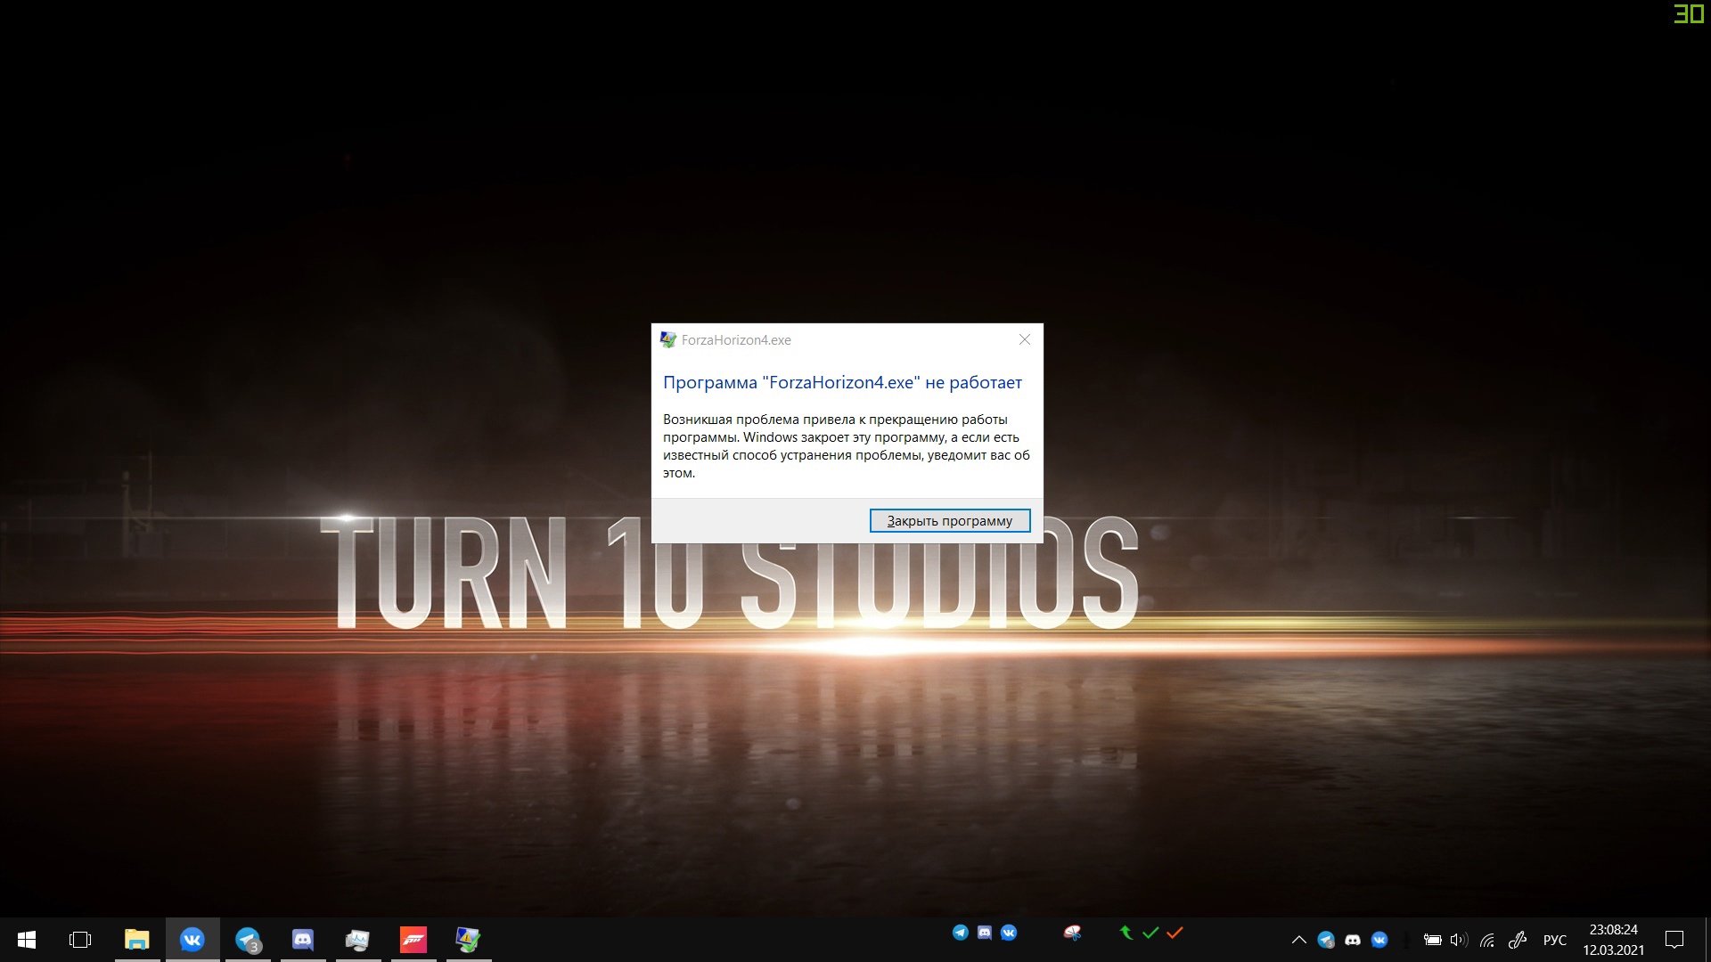Open File Explorer from the taskbar

point(136,940)
